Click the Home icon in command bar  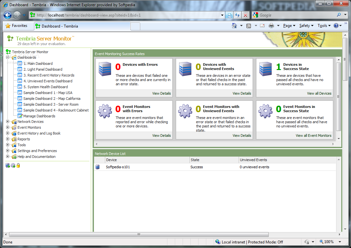[234, 26]
